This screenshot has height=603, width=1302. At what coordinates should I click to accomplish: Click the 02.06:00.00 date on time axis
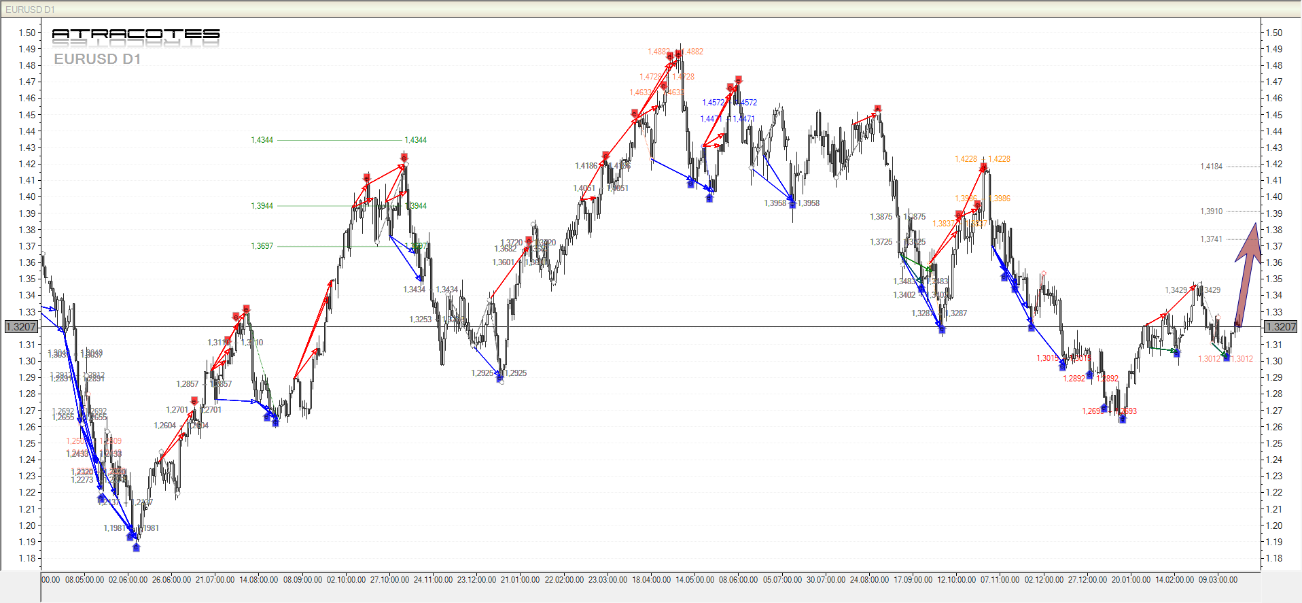click(x=128, y=580)
